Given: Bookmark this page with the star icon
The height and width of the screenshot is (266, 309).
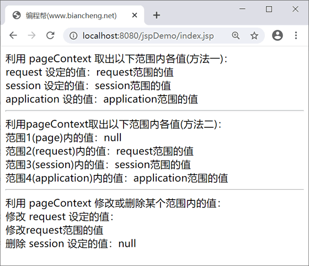Looking at the screenshot, I should (x=254, y=36).
